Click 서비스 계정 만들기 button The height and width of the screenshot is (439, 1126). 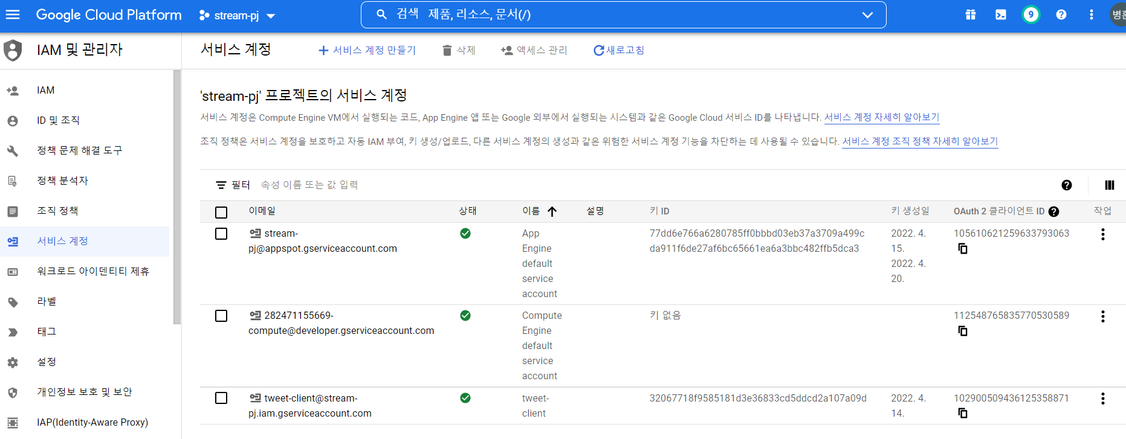[367, 50]
